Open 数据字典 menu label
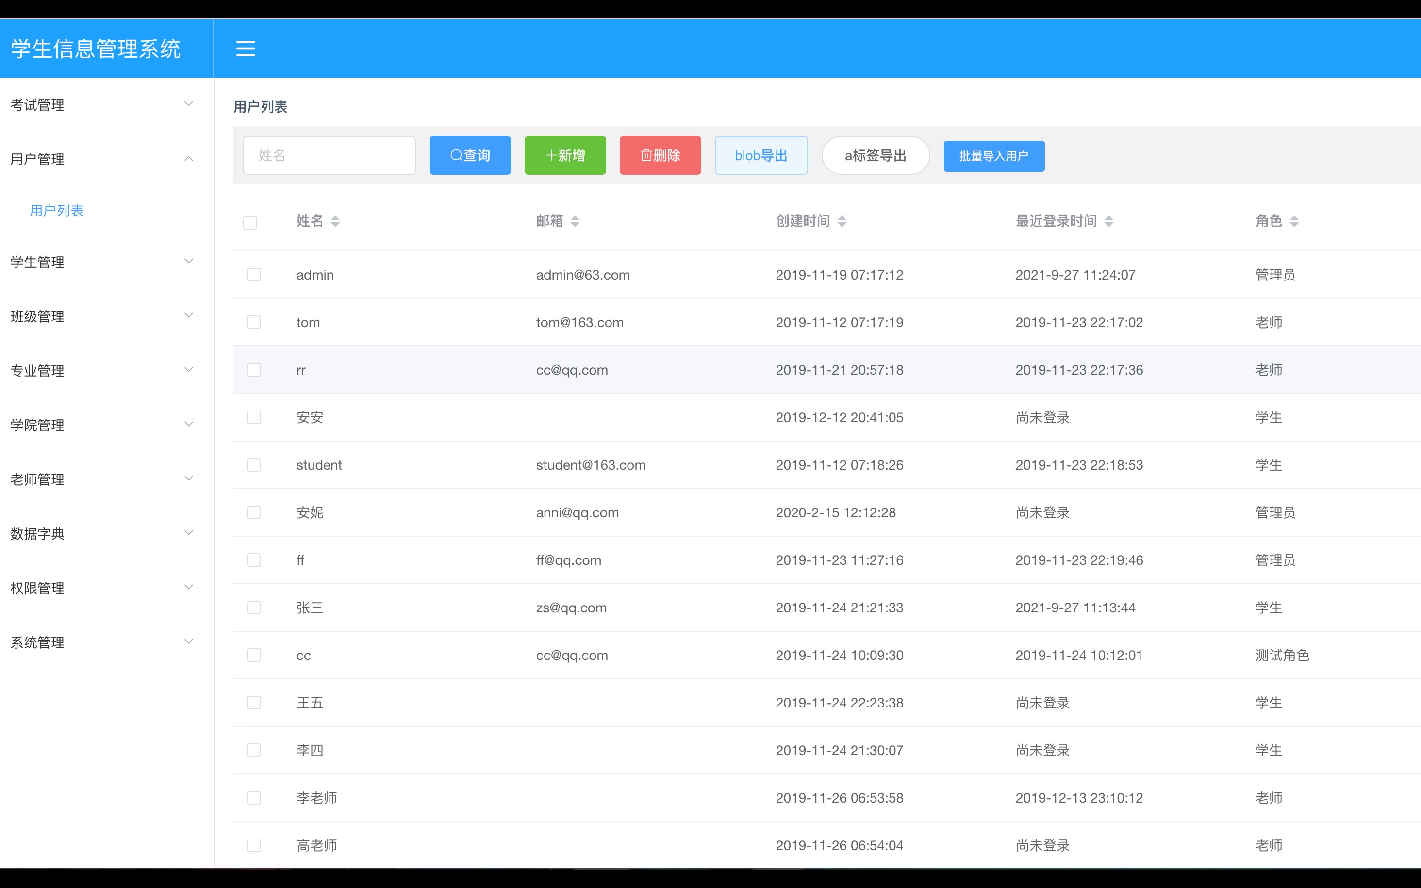Image resolution: width=1421 pixels, height=888 pixels. [x=37, y=534]
